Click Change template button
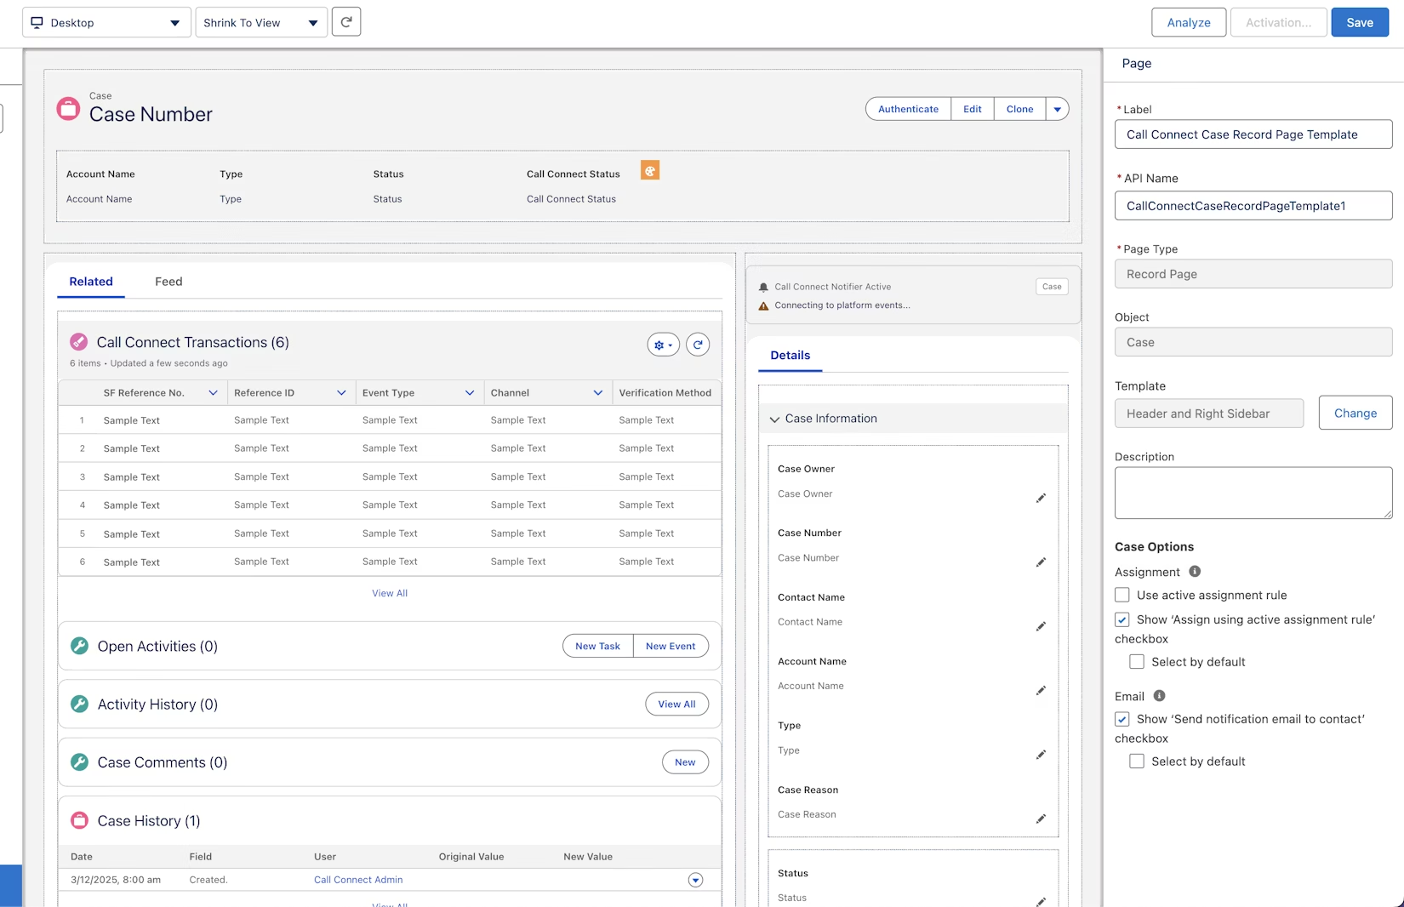 click(1355, 413)
